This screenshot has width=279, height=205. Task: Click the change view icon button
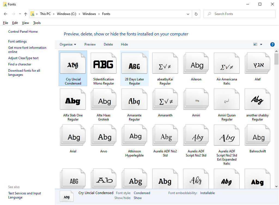255,44
